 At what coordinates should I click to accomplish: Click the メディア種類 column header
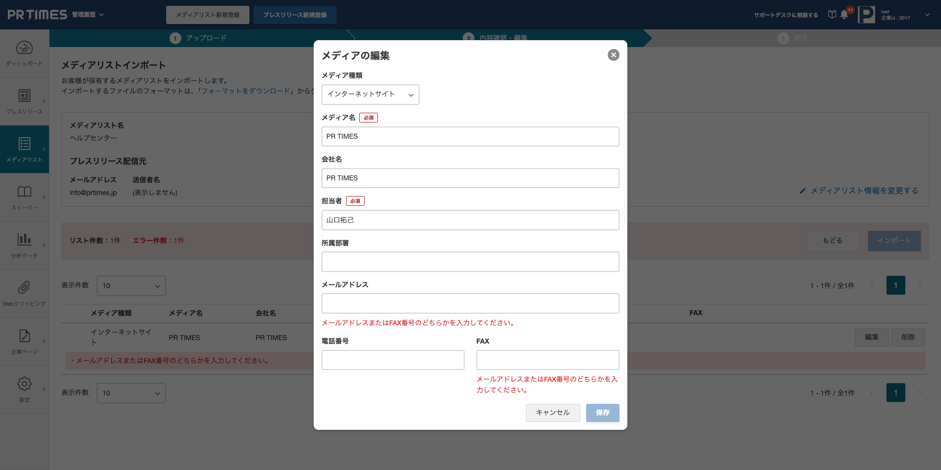point(111,313)
